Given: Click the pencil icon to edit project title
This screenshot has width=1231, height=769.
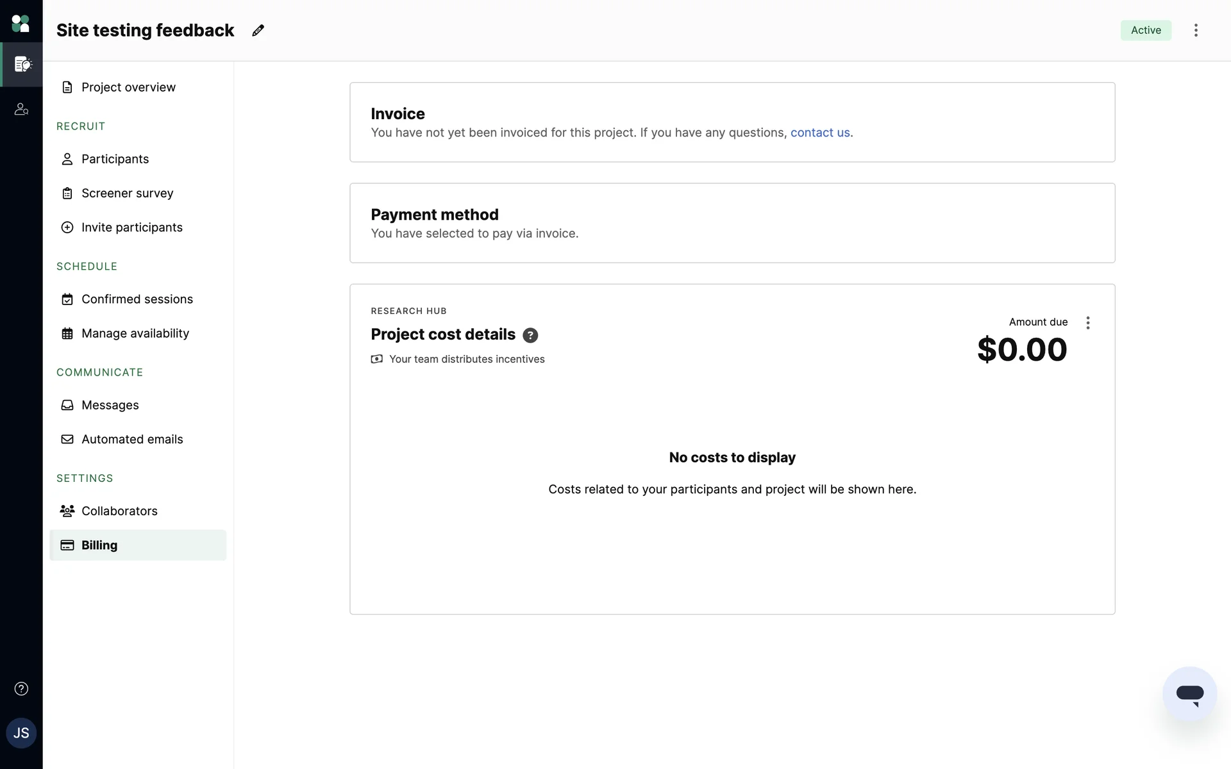Looking at the screenshot, I should point(258,31).
